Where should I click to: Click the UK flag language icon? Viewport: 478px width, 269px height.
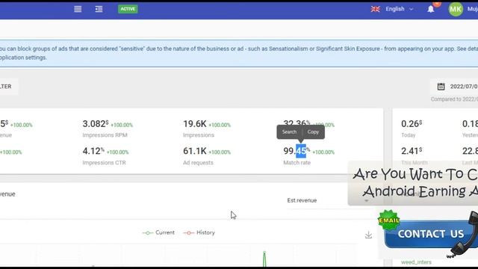[375, 9]
